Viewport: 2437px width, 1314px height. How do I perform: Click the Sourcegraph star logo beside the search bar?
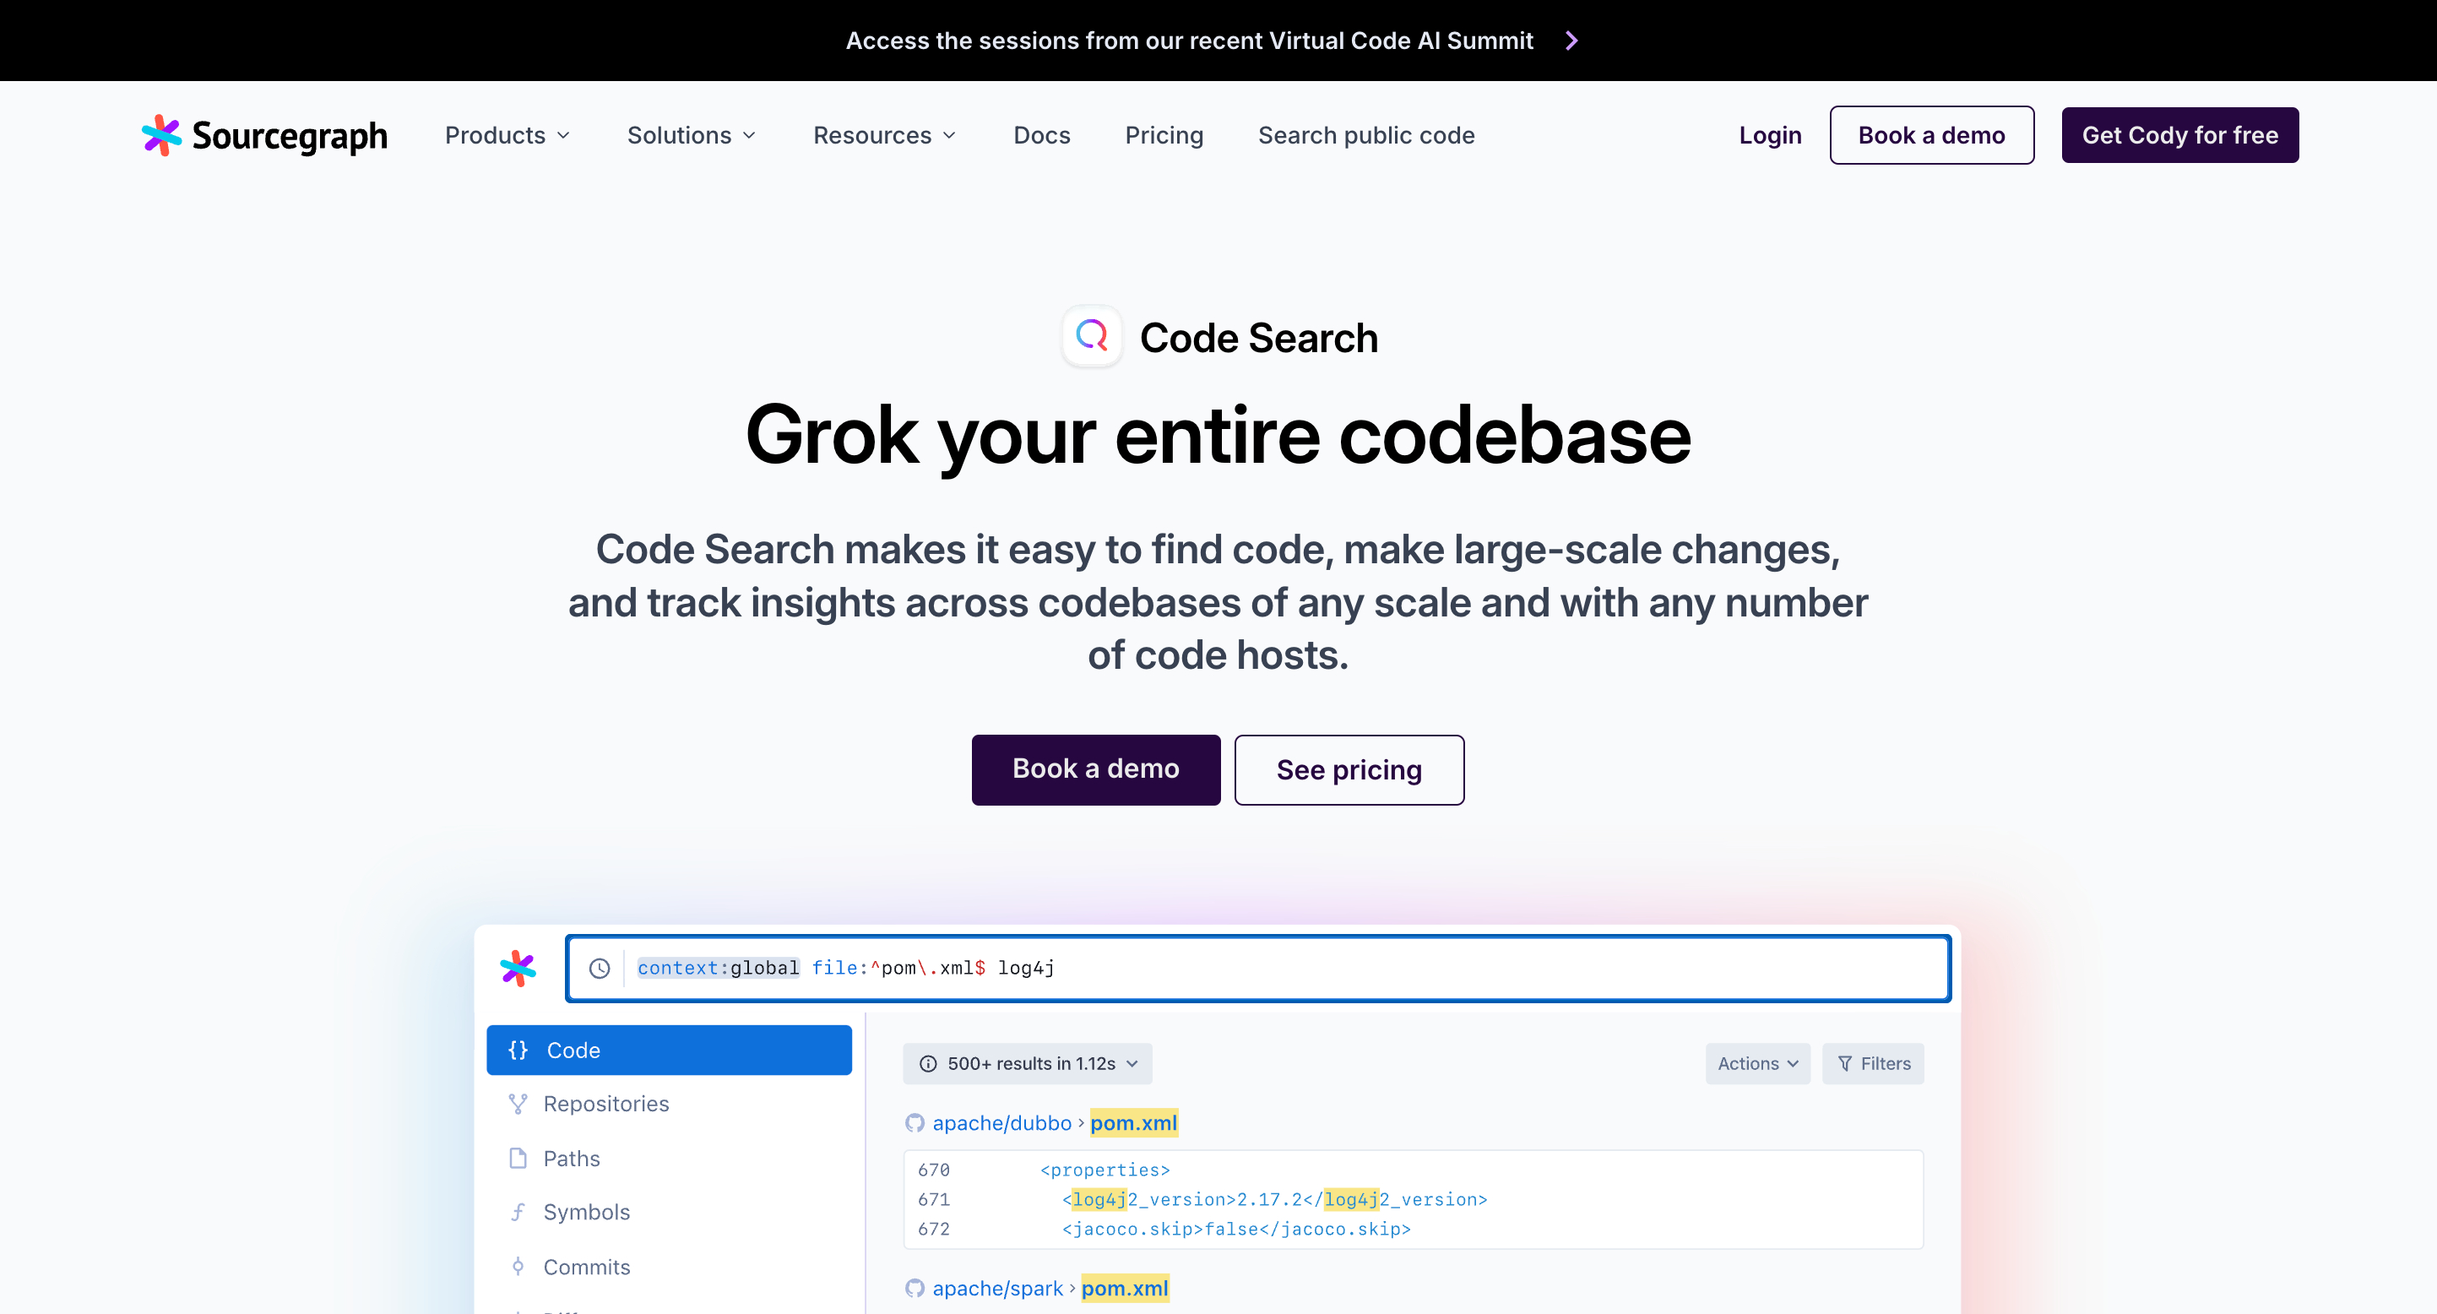click(518, 968)
